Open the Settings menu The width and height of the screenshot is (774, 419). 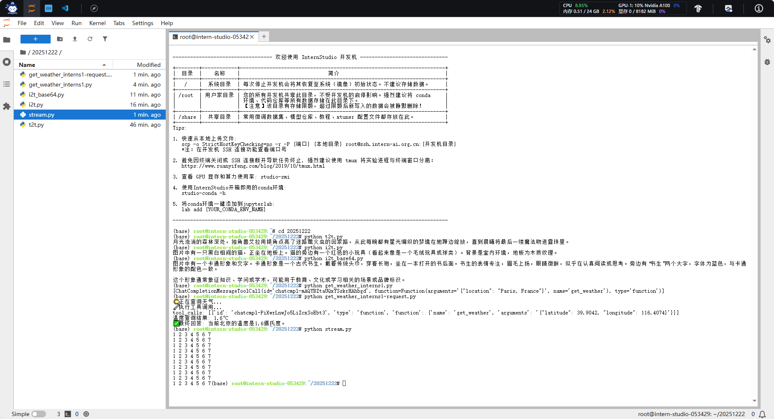pyautogui.click(x=142, y=23)
